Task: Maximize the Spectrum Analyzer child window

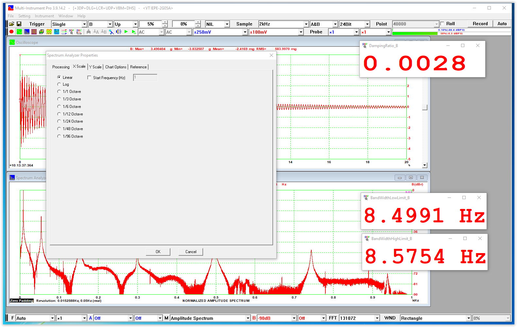Action: tap(411, 178)
